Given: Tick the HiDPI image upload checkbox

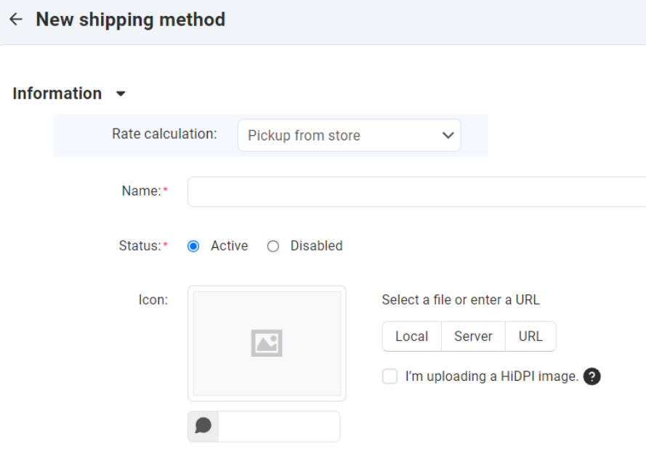Looking at the screenshot, I should pyautogui.click(x=390, y=376).
